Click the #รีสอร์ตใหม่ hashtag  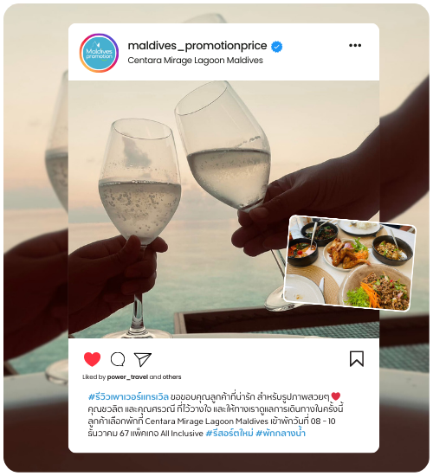[229, 434]
